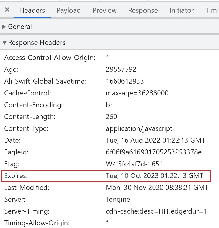Switch to the Preview tab
Viewport: 219px width, 228px height.
[x=104, y=10]
